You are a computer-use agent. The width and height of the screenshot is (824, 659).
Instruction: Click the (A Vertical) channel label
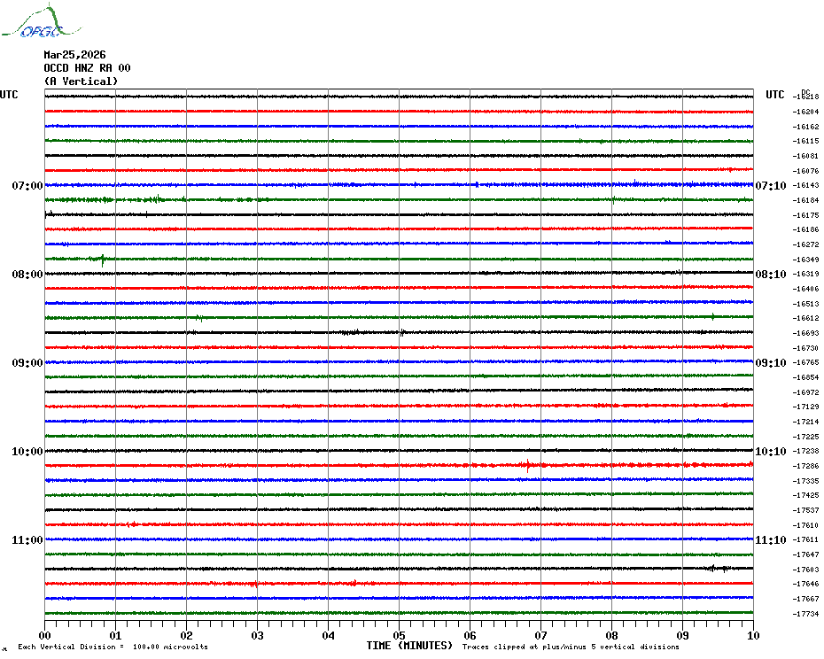81,81
